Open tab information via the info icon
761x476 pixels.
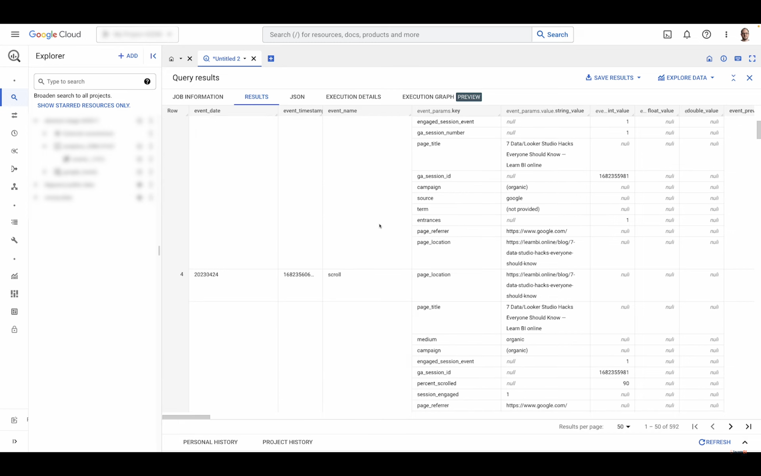point(723,58)
